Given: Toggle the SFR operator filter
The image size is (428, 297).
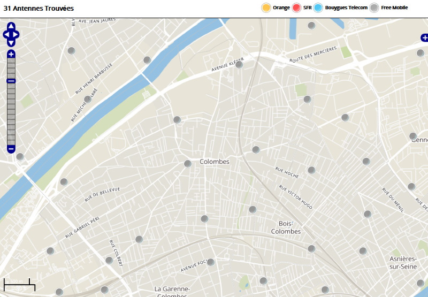Looking at the screenshot, I should pyautogui.click(x=297, y=7).
